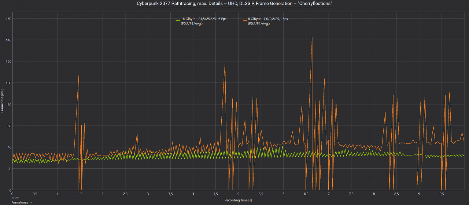The width and height of the screenshot is (469, 205).
Task: Click the Cyberpunk 2077 Pathtracing chart title
Action: click(x=234, y=3)
